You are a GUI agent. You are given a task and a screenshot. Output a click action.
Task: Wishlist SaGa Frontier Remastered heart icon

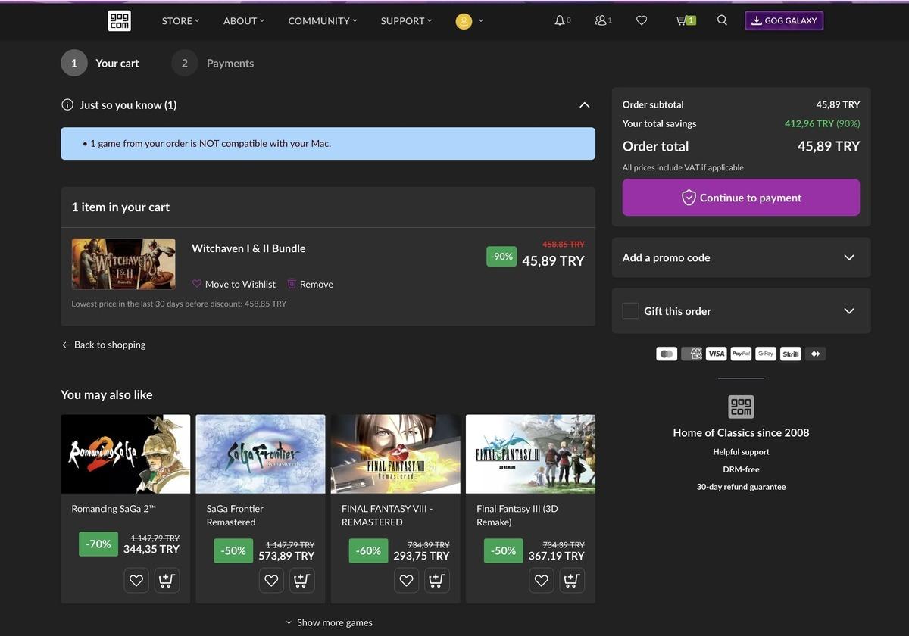click(x=271, y=580)
